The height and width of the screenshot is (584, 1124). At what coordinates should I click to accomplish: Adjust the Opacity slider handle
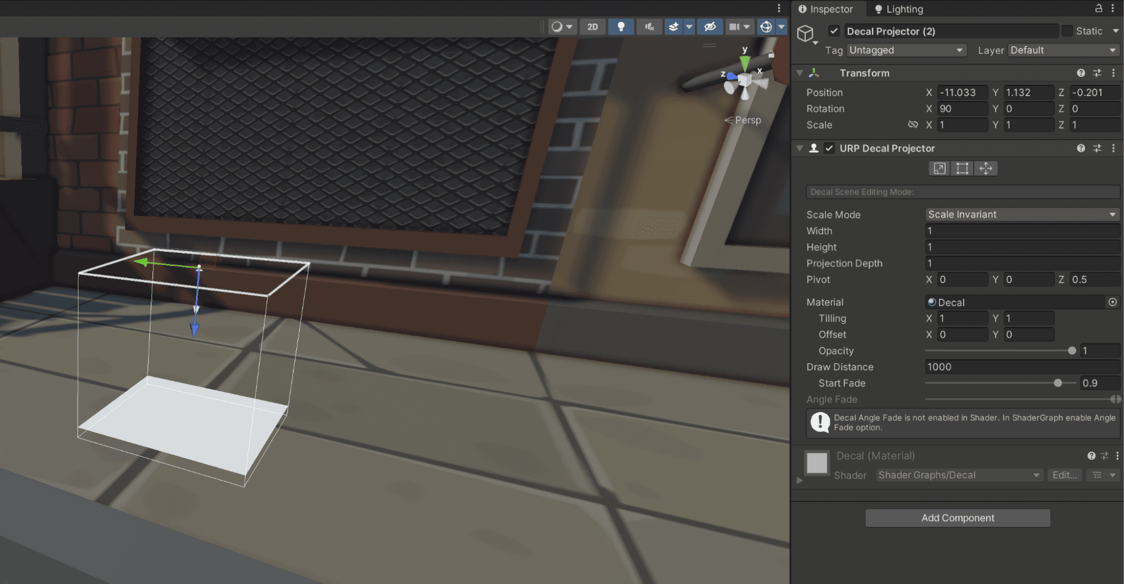click(1072, 351)
